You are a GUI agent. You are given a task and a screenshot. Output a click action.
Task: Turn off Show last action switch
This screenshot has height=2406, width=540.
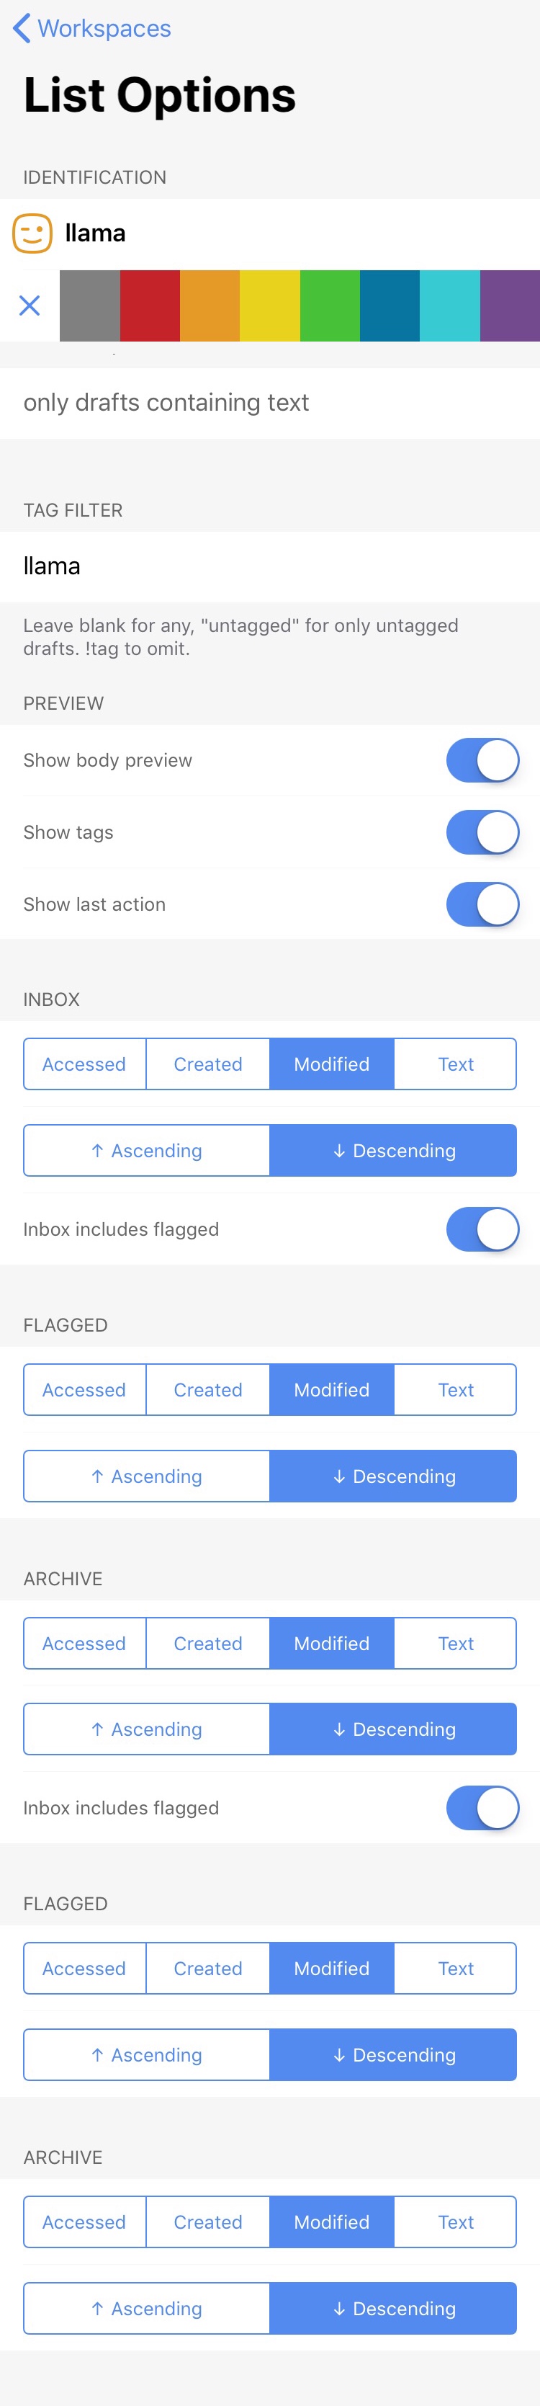click(482, 904)
